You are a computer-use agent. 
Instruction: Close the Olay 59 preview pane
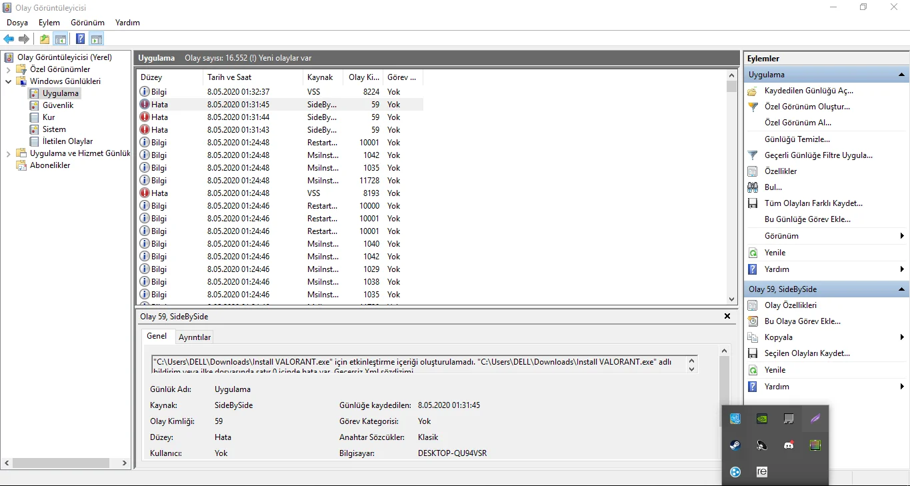(x=727, y=316)
